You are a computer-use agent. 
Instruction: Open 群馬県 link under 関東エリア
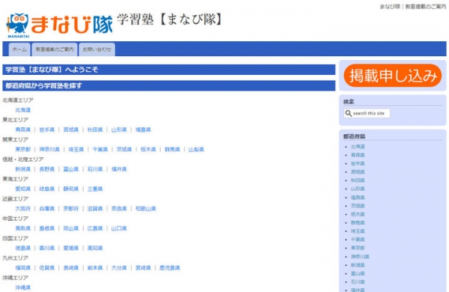[x=172, y=150]
